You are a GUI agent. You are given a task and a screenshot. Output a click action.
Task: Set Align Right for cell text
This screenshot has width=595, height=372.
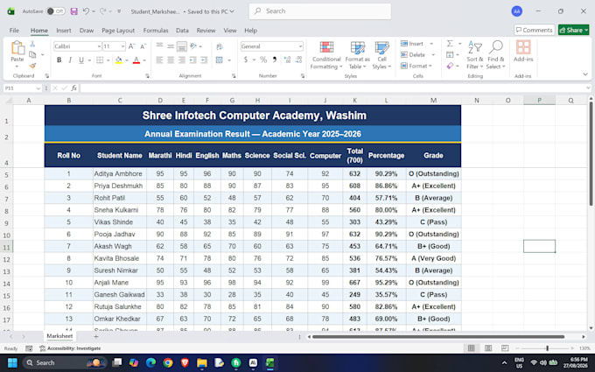[x=182, y=60]
